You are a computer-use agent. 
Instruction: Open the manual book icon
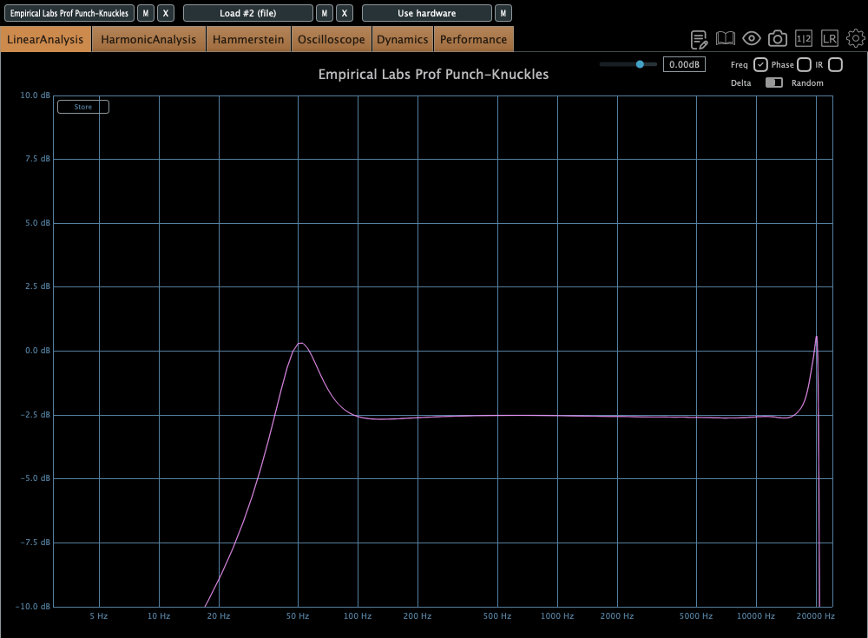click(726, 39)
